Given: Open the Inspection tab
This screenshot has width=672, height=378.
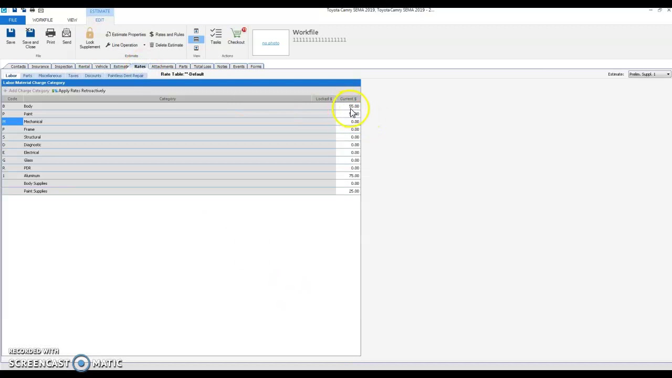Looking at the screenshot, I should [64, 67].
